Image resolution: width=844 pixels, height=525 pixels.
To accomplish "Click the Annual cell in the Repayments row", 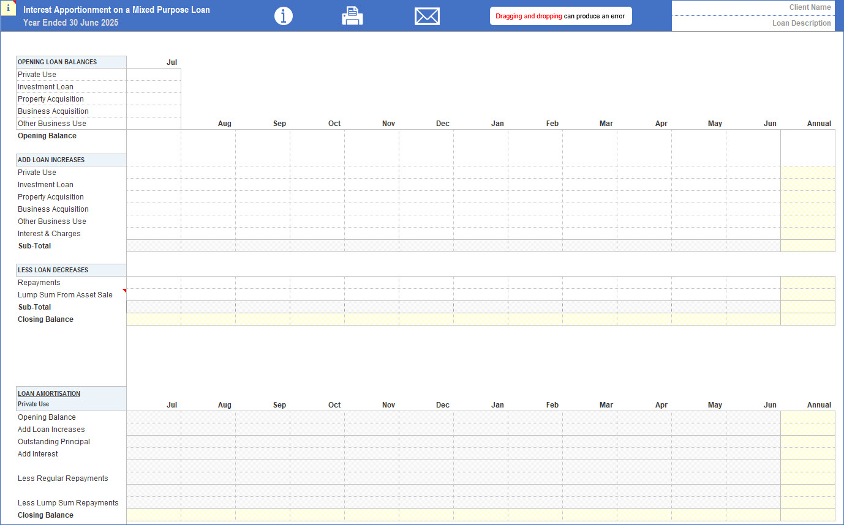I will [808, 283].
